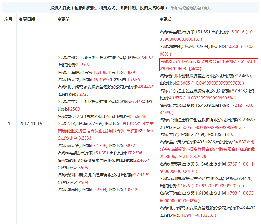Select the 变更前 column header
This screenshot has width=261, height=224.
(x=63, y=19)
